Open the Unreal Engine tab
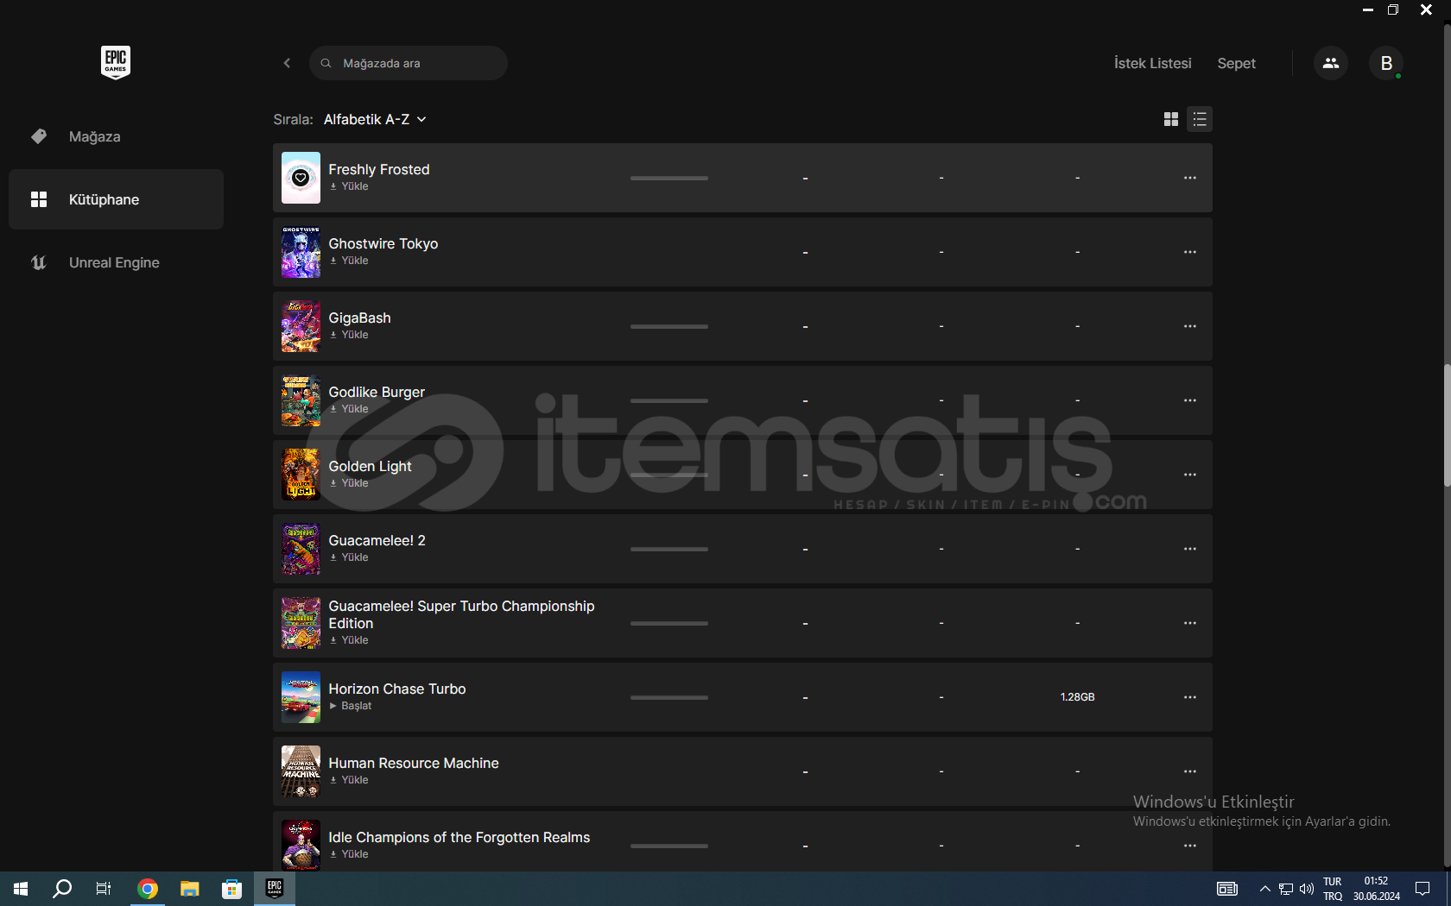Image resolution: width=1451 pixels, height=906 pixels. pos(116,262)
